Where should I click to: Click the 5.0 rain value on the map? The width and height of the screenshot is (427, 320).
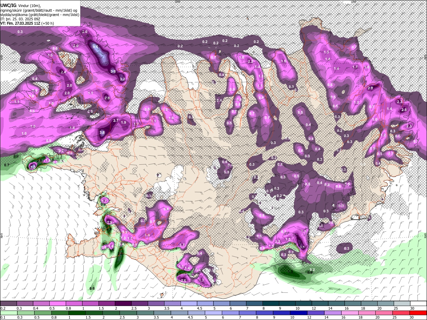point(33,167)
